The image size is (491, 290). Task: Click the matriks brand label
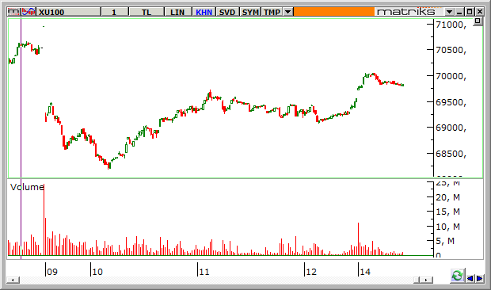pos(405,12)
